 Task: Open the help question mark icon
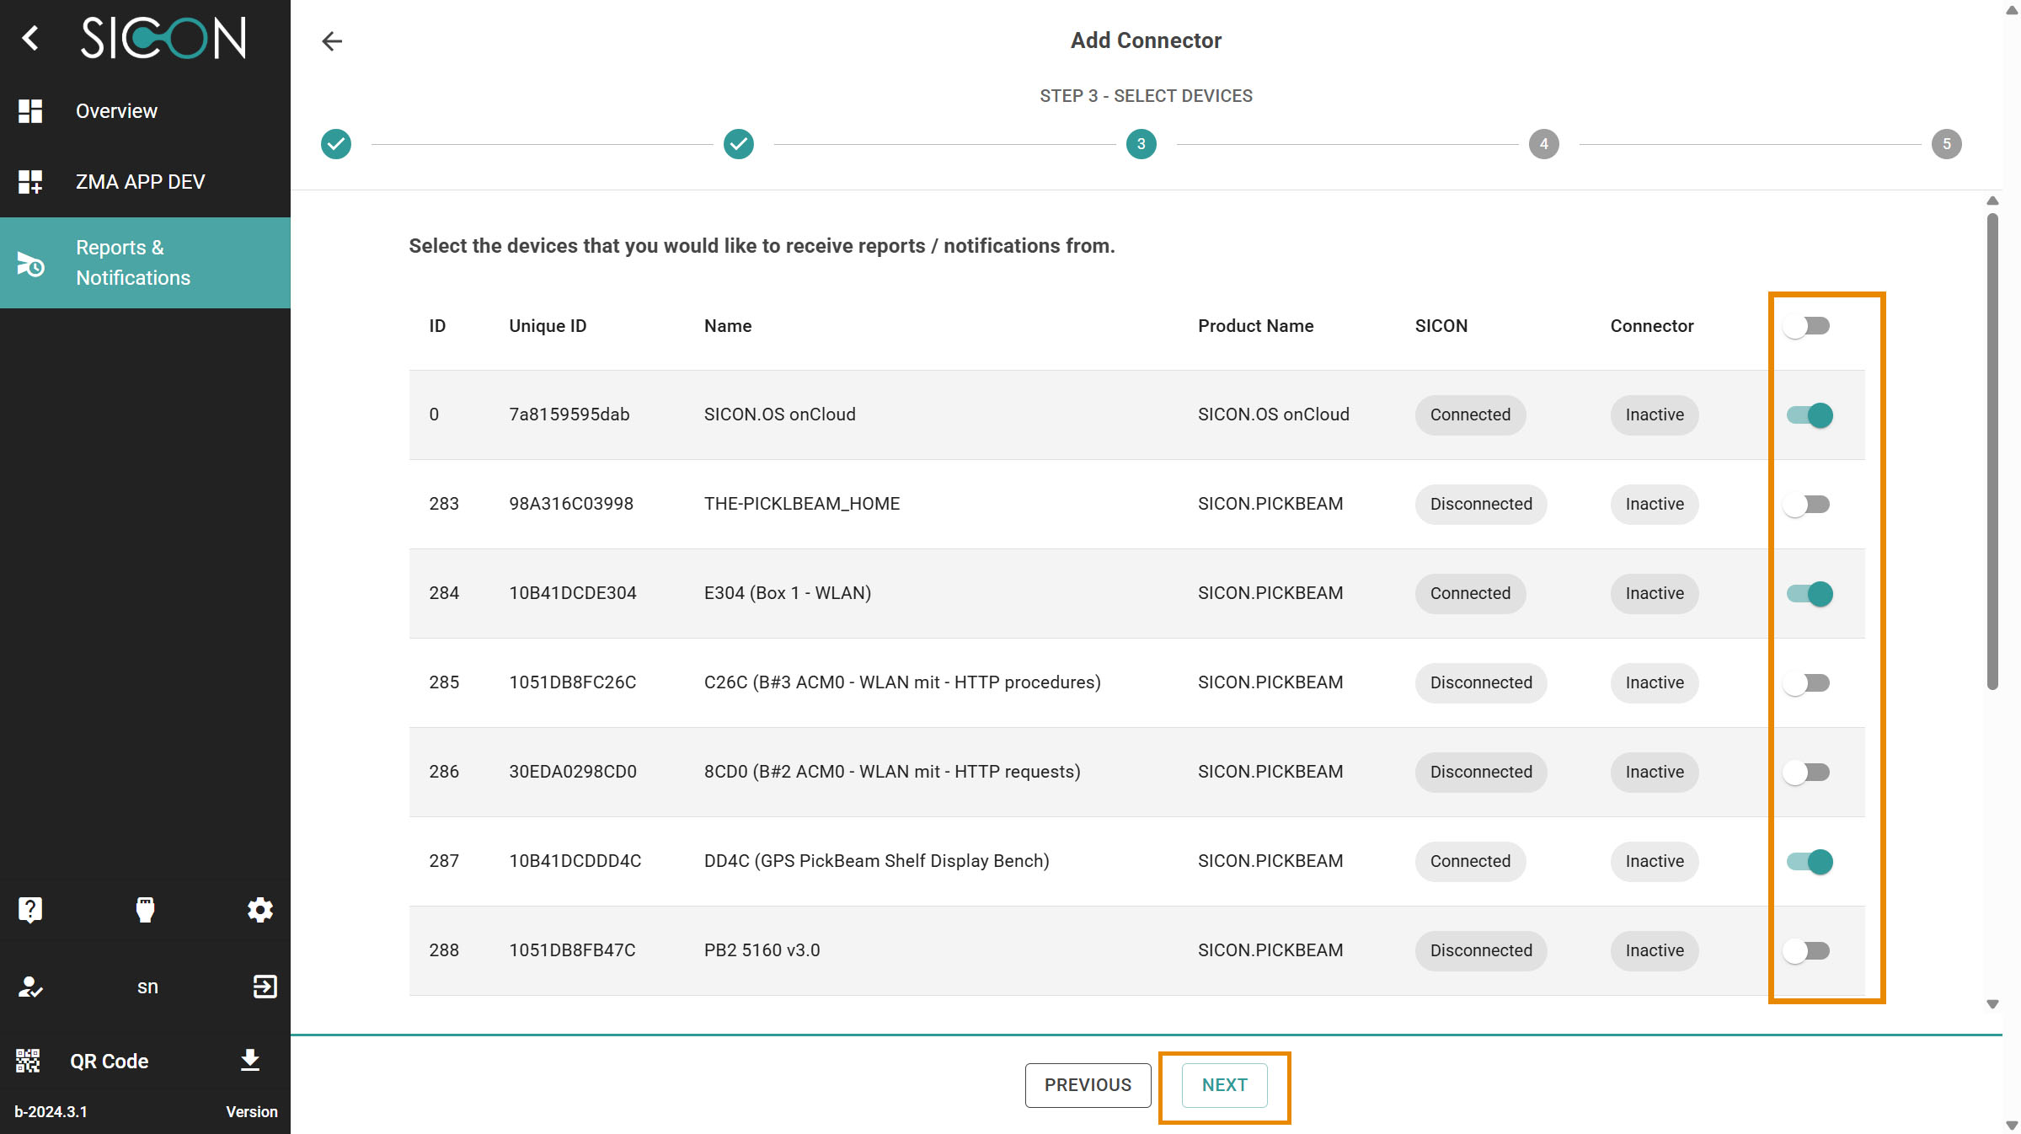30,909
